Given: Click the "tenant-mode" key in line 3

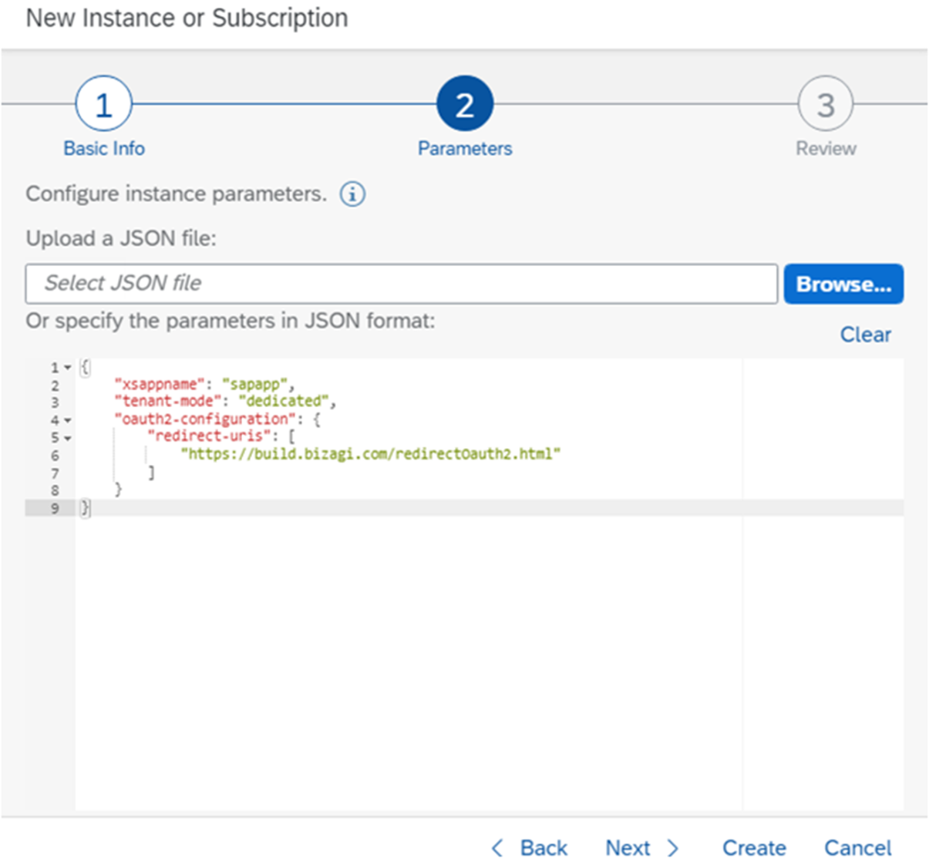Looking at the screenshot, I should tap(168, 401).
